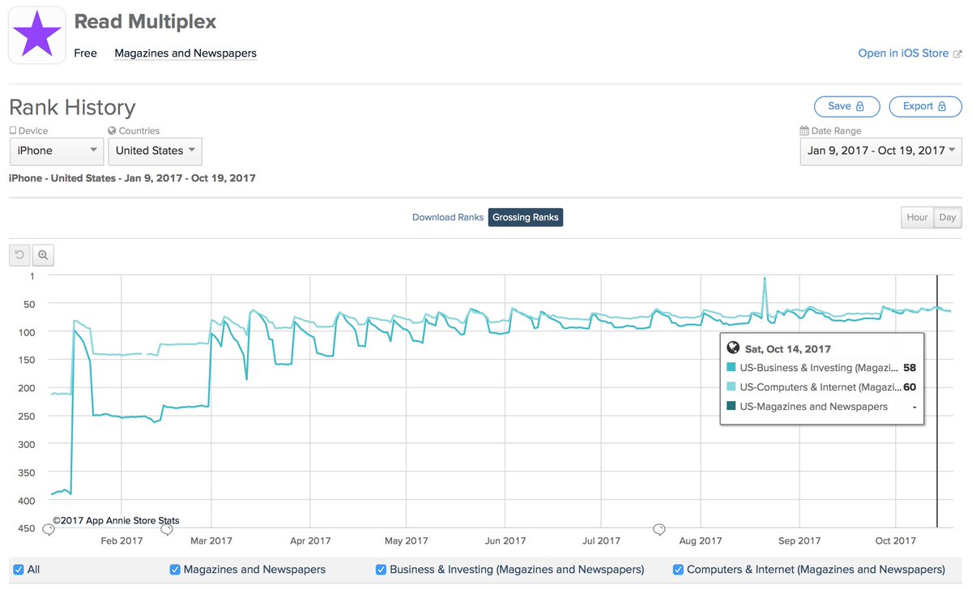Click the Jun 2017 axis label
This screenshot has height=589, width=972.
(x=505, y=541)
